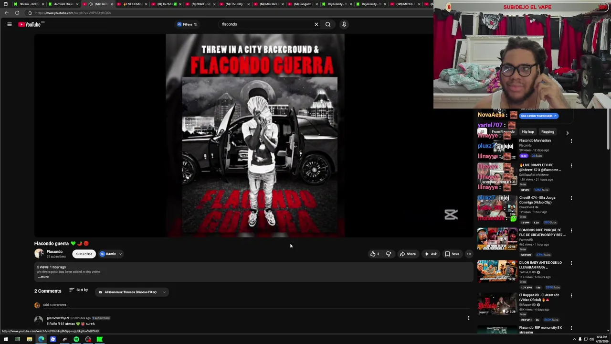The height and width of the screenshot is (344, 611).
Task: Open the @EnocSwift-p7z commenter profile
Action: [58, 318]
